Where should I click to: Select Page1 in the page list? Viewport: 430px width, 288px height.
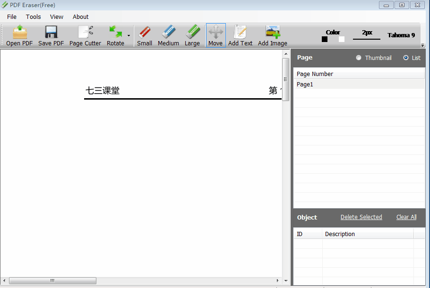tap(359, 85)
